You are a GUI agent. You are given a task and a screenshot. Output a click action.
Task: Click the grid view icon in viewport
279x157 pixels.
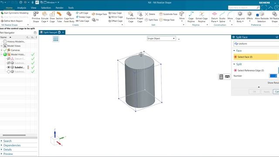click(x=56, y=39)
